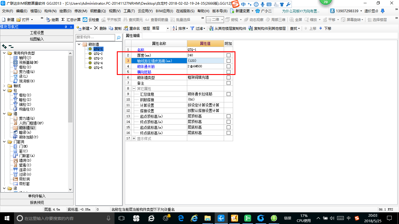Check the 附加 box for 汇总信息
The width and height of the screenshot is (399, 224).
[228, 94]
